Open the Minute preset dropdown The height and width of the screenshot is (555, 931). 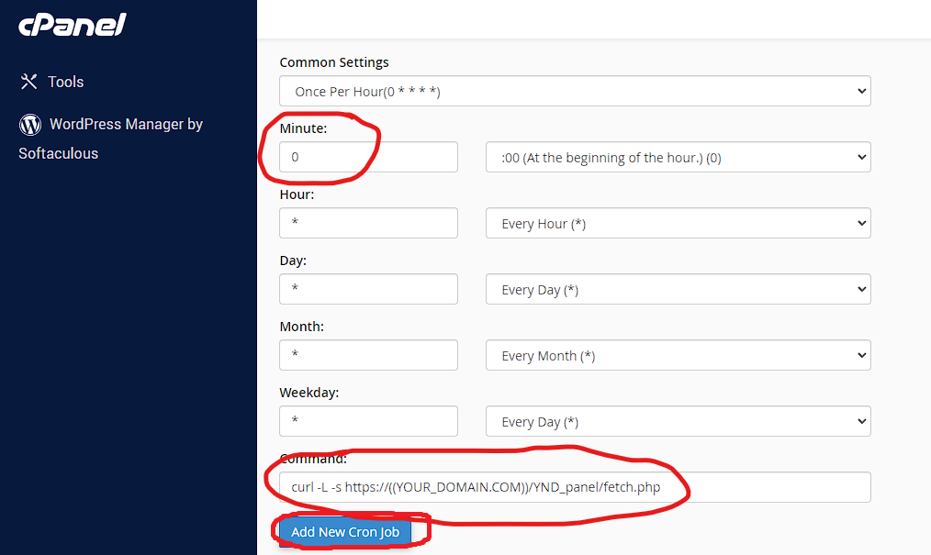click(679, 157)
